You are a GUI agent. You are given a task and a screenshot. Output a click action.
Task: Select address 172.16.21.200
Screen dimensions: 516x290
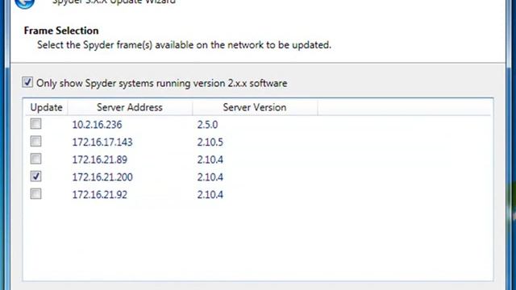pyautogui.click(x=102, y=177)
